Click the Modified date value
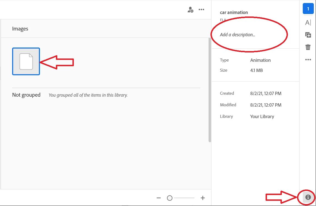 (266, 105)
